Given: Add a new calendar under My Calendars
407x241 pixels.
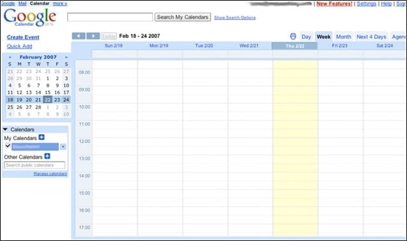Looking at the screenshot, I should pyautogui.click(x=41, y=137).
